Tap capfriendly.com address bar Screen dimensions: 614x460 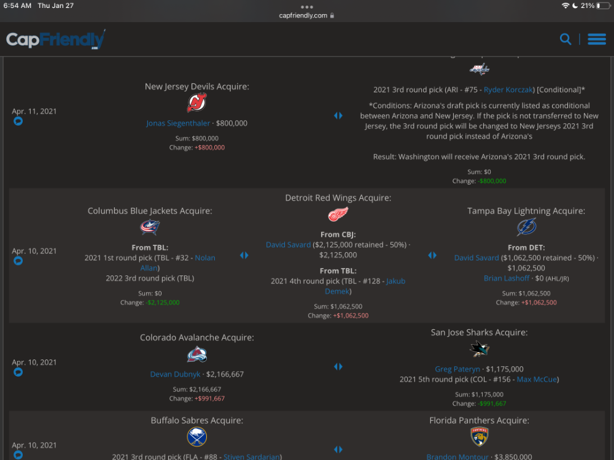coord(306,16)
